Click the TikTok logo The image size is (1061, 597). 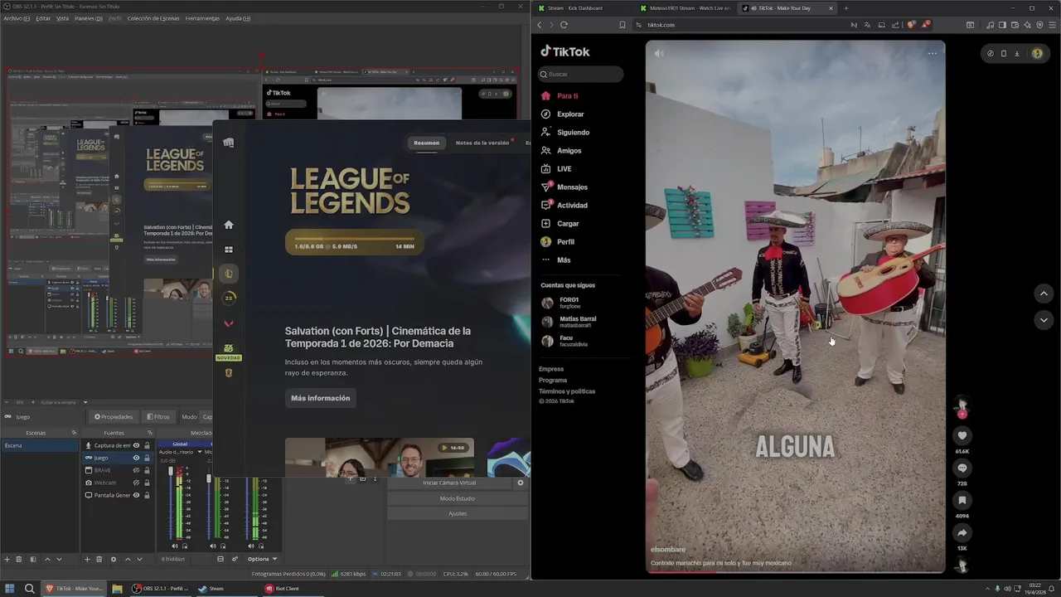tap(565, 51)
